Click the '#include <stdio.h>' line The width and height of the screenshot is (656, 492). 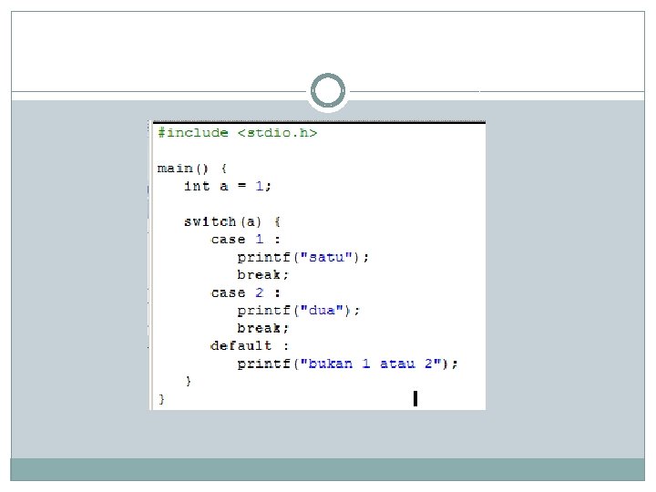coord(237,133)
